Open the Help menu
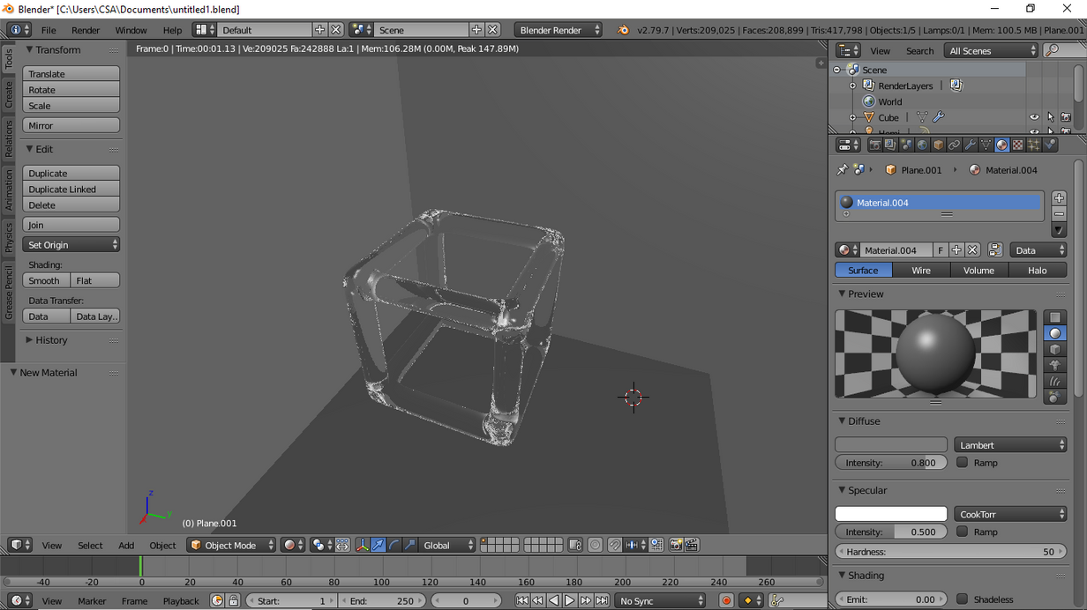 tap(172, 30)
